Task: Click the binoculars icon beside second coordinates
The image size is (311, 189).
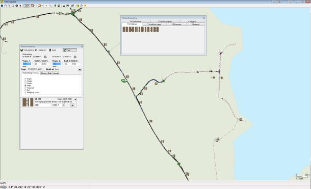Action: pyautogui.click(x=75, y=57)
